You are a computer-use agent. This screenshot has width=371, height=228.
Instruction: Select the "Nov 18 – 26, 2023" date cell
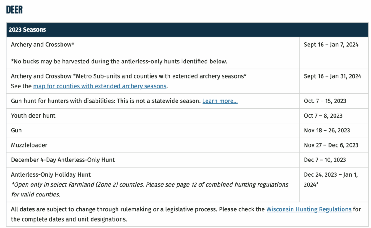tap(327, 131)
